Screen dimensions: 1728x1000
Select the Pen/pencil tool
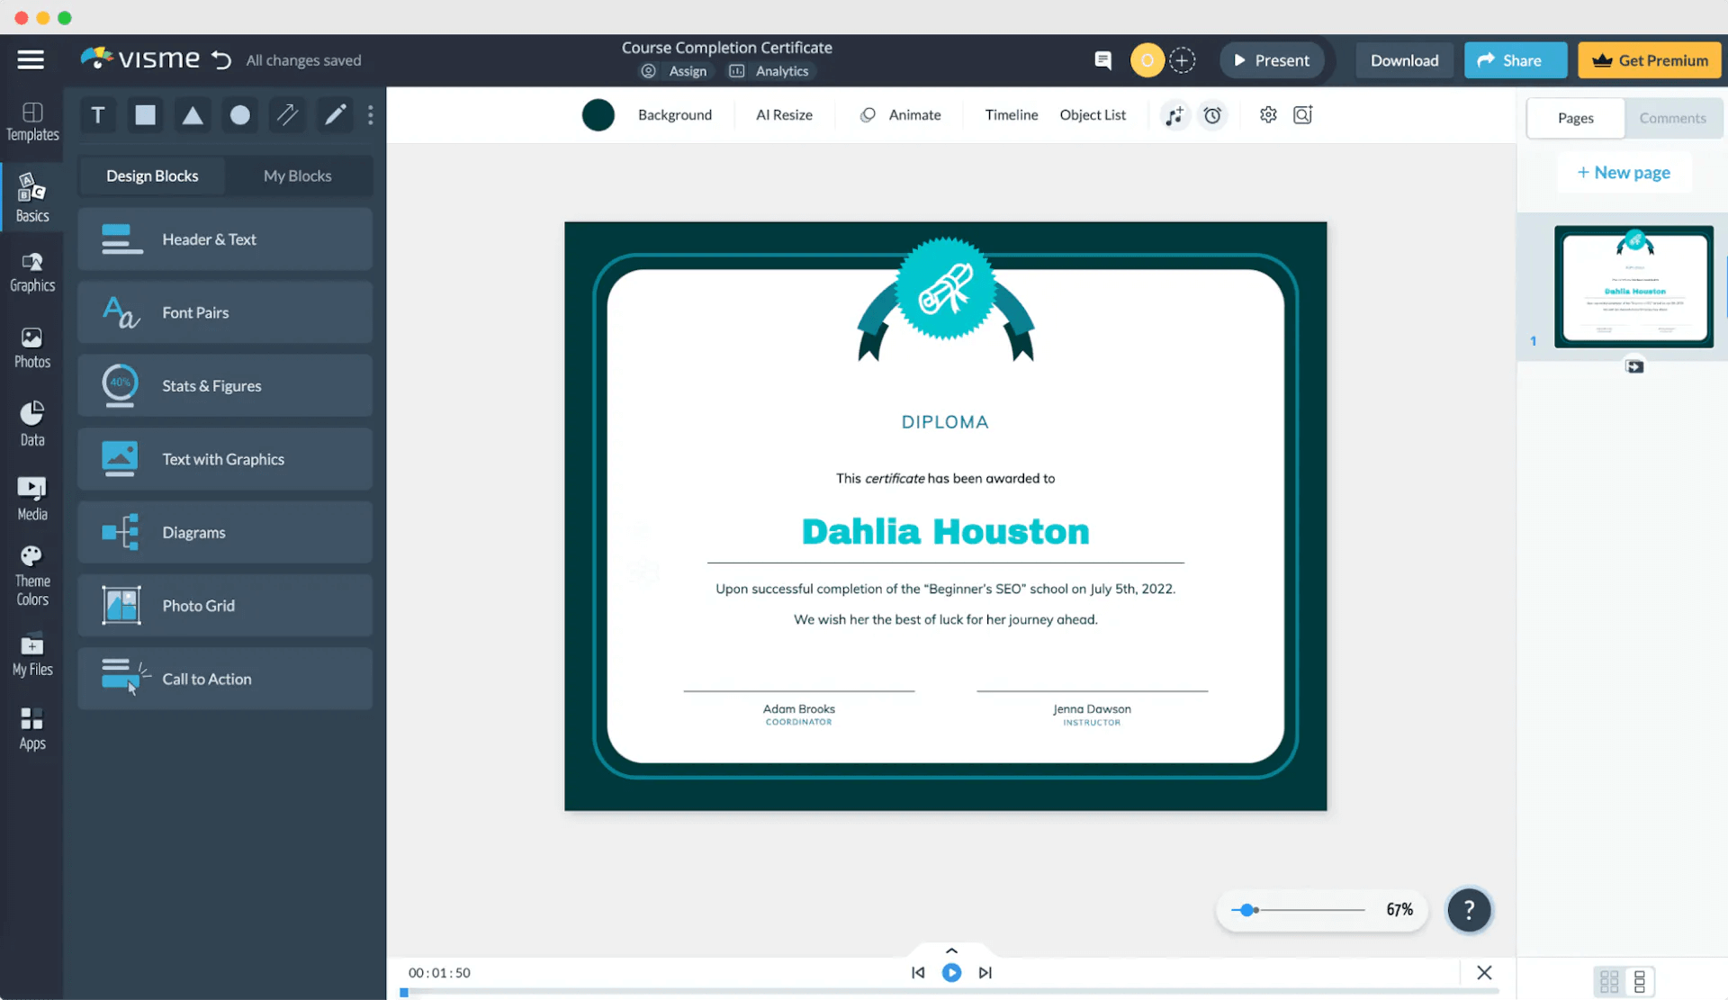pos(336,114)
